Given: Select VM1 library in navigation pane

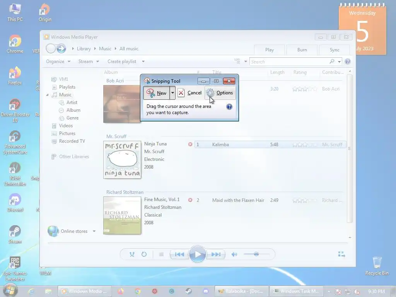Looking at the screenshot, I should [x=60, y=79].
